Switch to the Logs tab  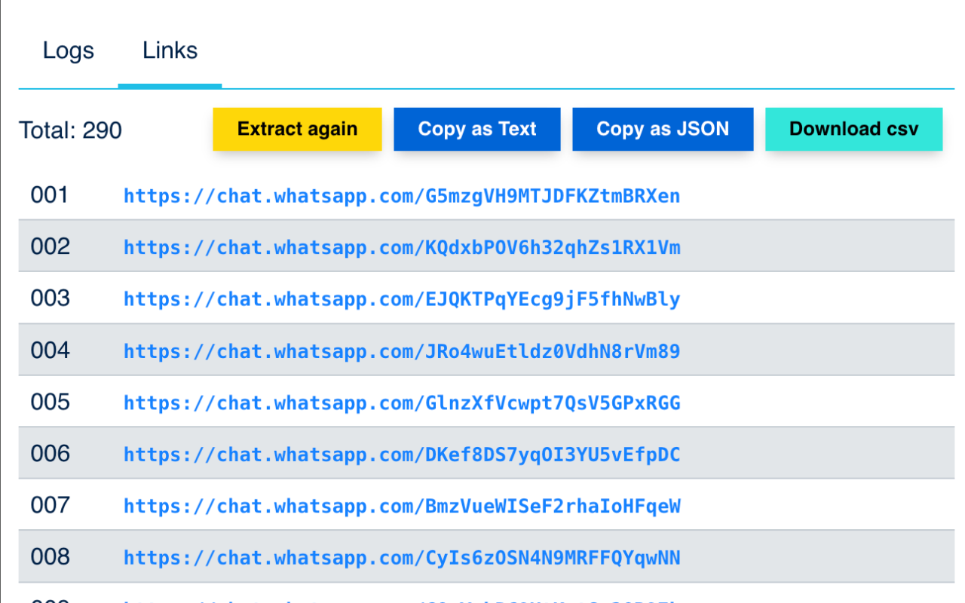[x=68, y=50]
